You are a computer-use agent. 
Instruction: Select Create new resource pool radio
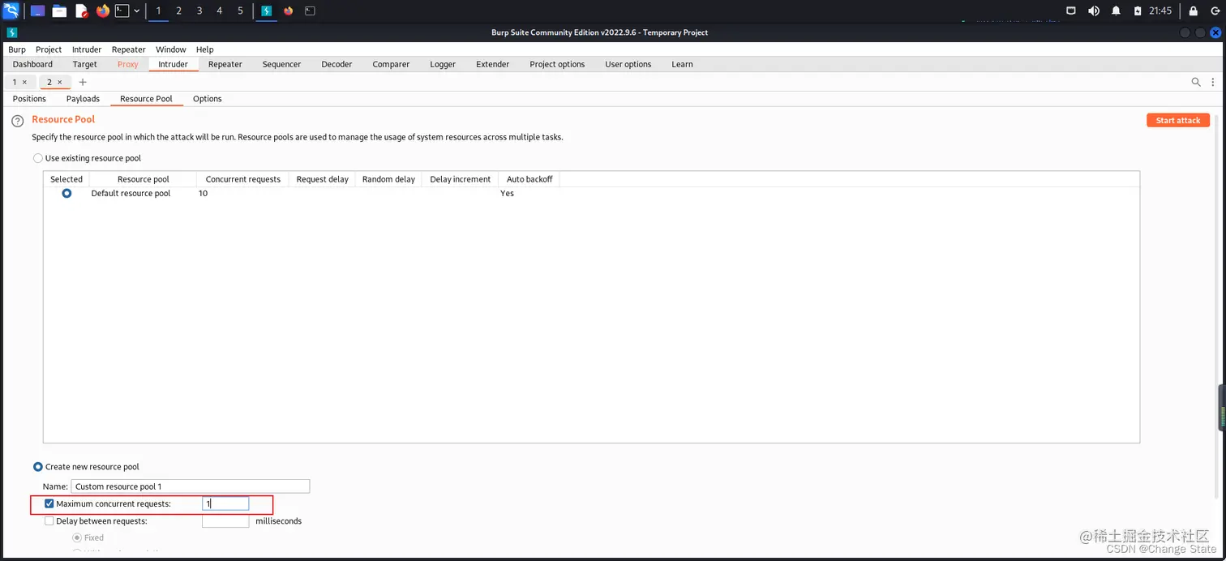pos(38,467)
